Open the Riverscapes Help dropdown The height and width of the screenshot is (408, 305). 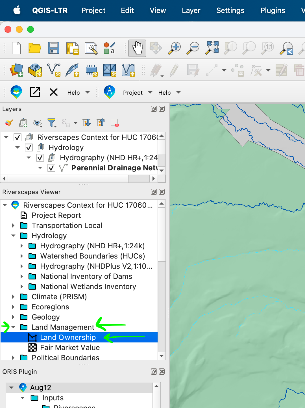(x=79, y=93)
